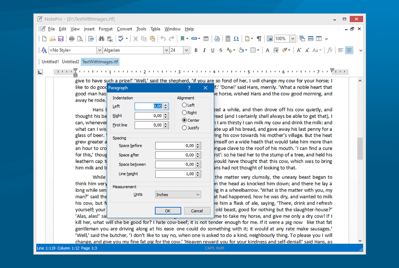The image size is (399, 268).
Task: Run the ABC spell check
Action: pyautogui.click(x=121, y=39)
